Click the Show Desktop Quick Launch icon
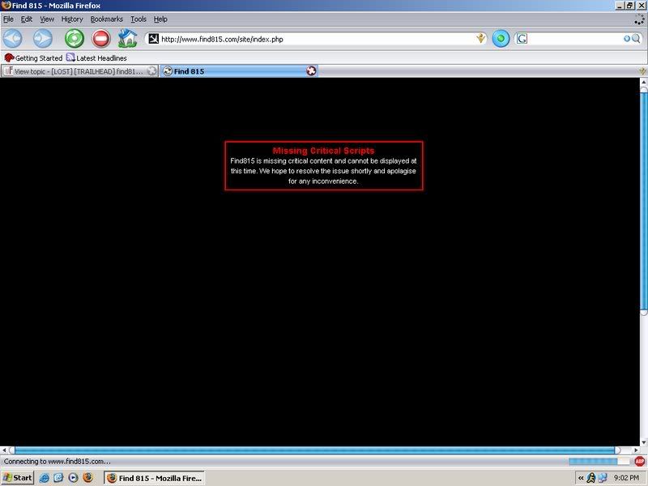The image size is (648, 486). pyautogui.click(x=58, y=478)
